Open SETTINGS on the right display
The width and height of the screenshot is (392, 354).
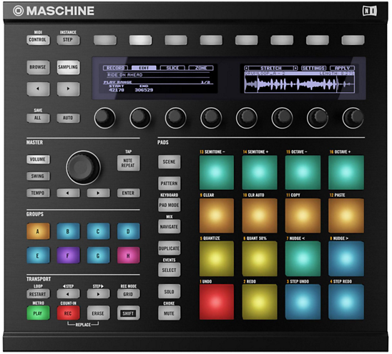[314, 68]
